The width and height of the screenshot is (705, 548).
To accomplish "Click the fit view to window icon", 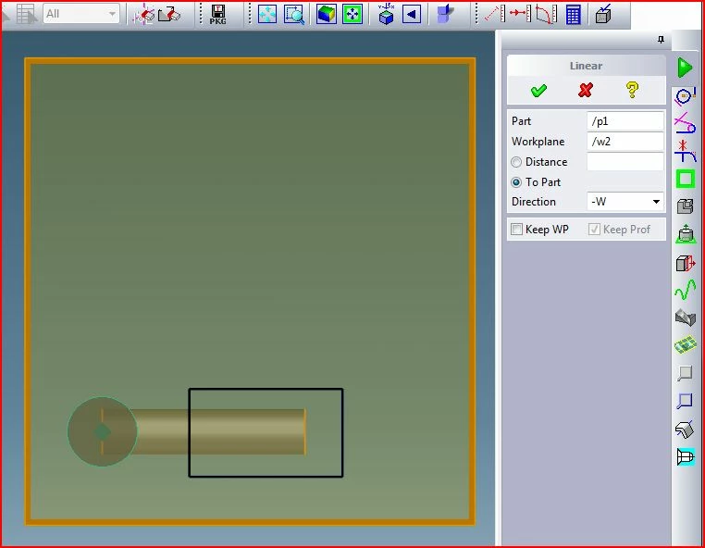I will coord(267,15).
